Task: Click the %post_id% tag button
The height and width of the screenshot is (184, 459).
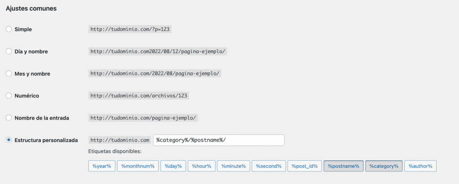Action: [304, 166]
